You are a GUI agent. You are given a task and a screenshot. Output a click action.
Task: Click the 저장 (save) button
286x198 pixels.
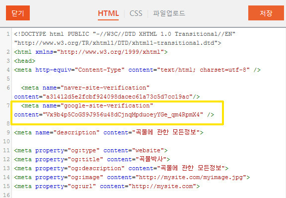[x=266, y=13]
